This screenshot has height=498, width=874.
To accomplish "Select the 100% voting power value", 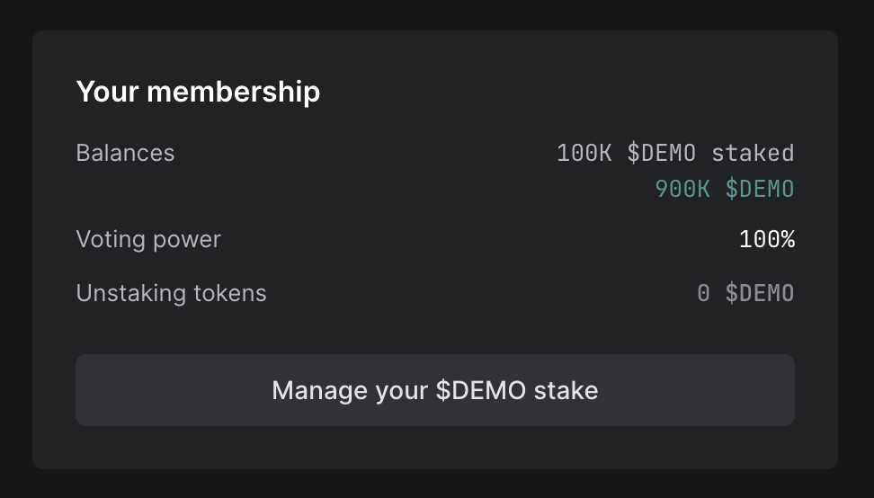I will tap(766, 240).
